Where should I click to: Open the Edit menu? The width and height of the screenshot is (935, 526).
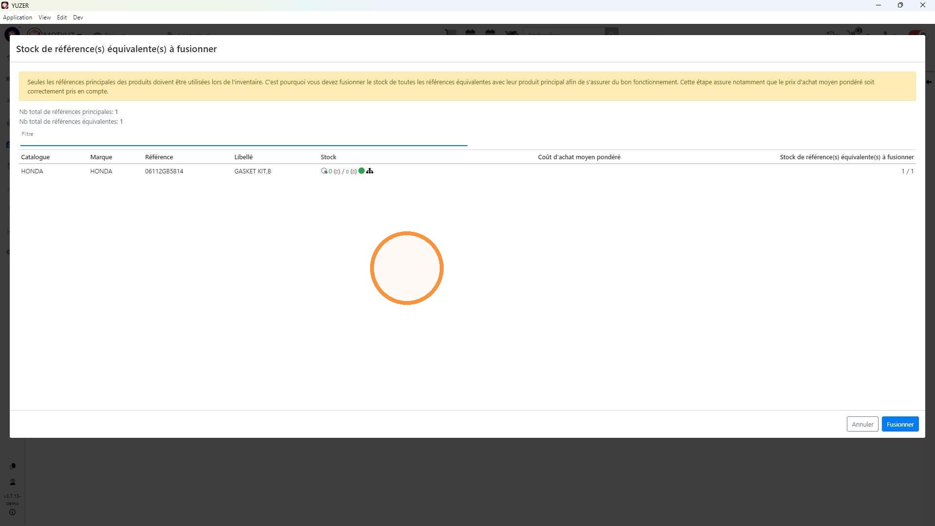pos(62,18)
